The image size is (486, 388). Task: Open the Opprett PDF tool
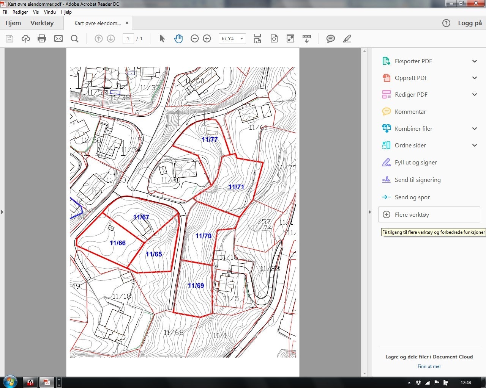[x=411, y=78]
